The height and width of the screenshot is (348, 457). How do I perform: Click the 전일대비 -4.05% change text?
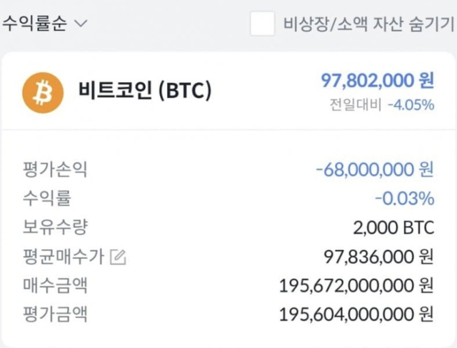(x=381, y=105)
